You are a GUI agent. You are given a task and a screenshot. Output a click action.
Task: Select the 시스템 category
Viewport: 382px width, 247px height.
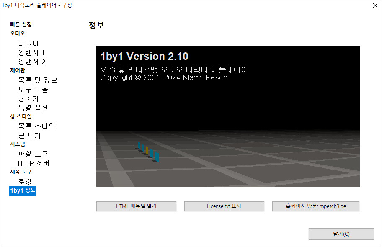click(18, 144)
